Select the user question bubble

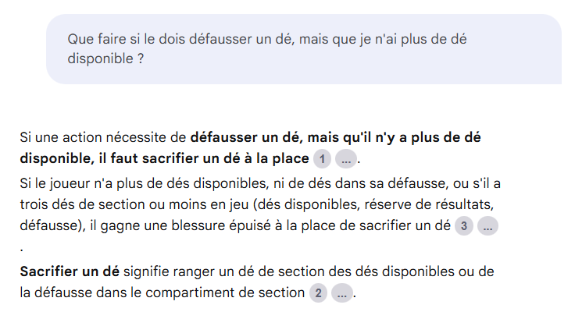pyautogui.click(x=304, y=49)
